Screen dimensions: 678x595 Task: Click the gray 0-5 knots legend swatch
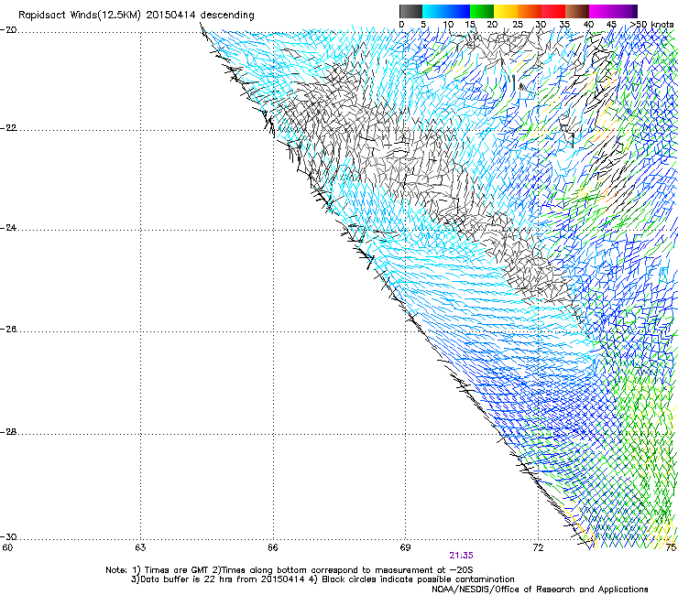tap(410, 11)
